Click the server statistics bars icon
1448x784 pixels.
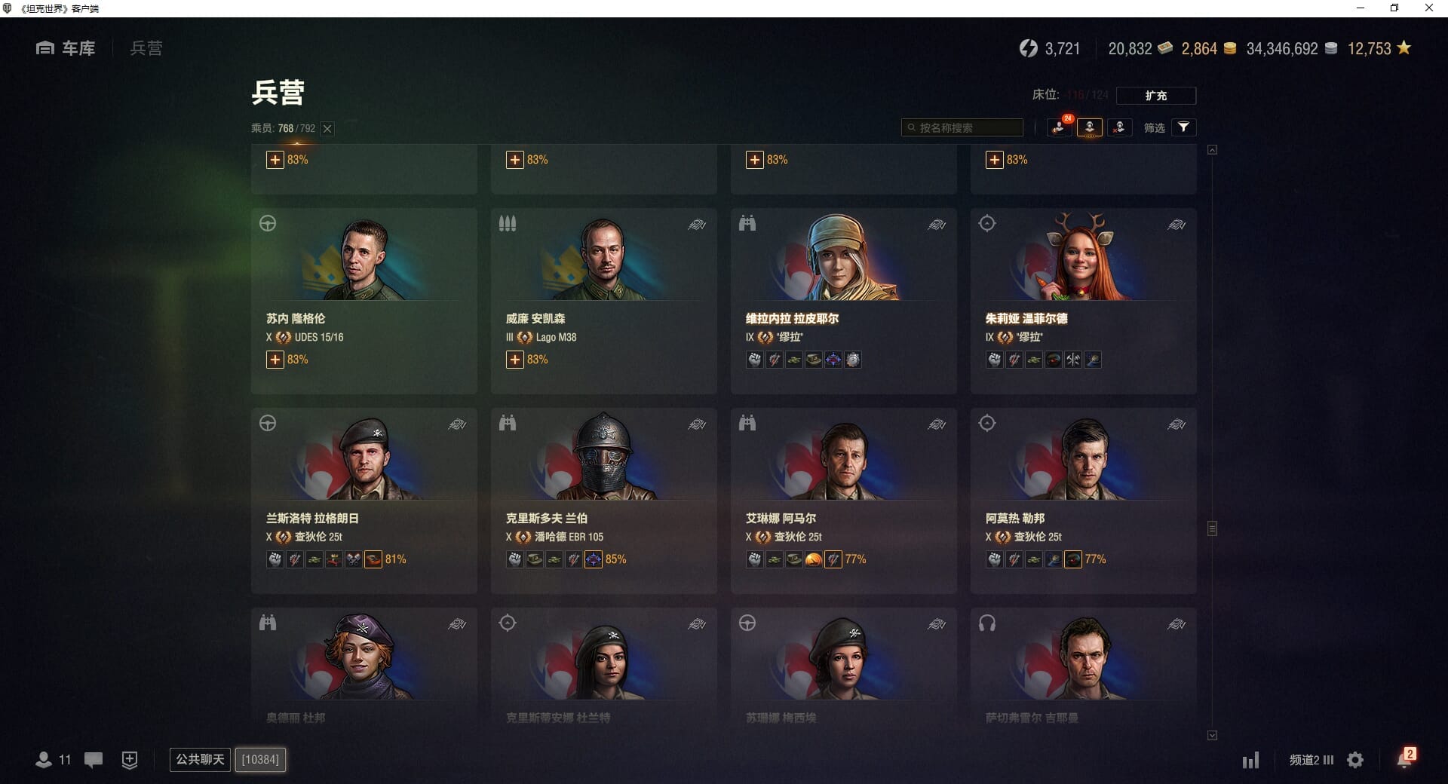tap(1250, 760)
